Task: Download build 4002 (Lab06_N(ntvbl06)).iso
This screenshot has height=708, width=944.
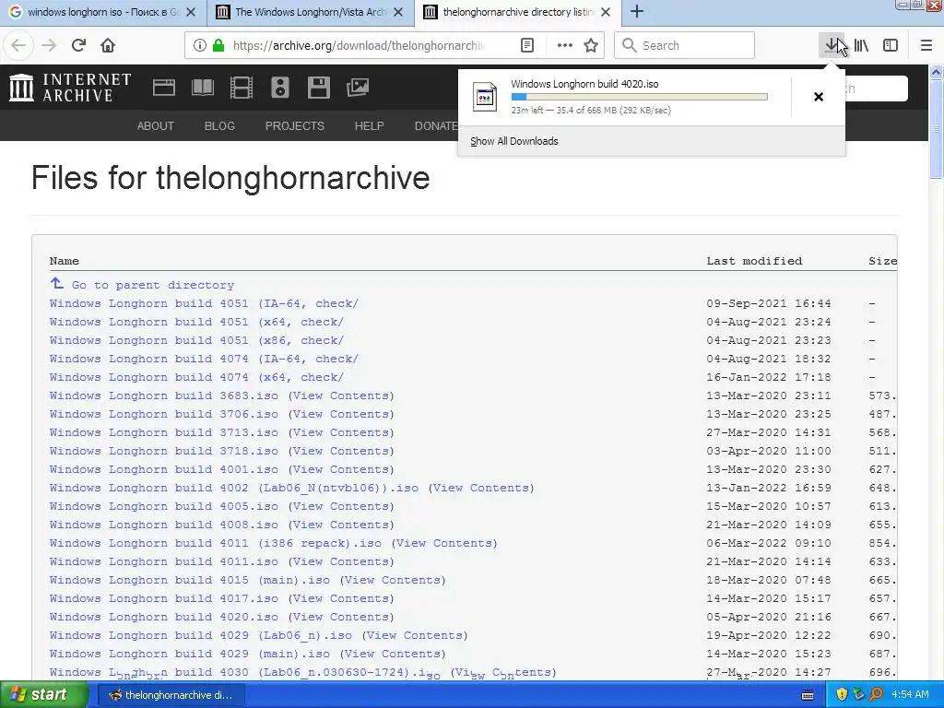Action: click(x=233, y=488)
